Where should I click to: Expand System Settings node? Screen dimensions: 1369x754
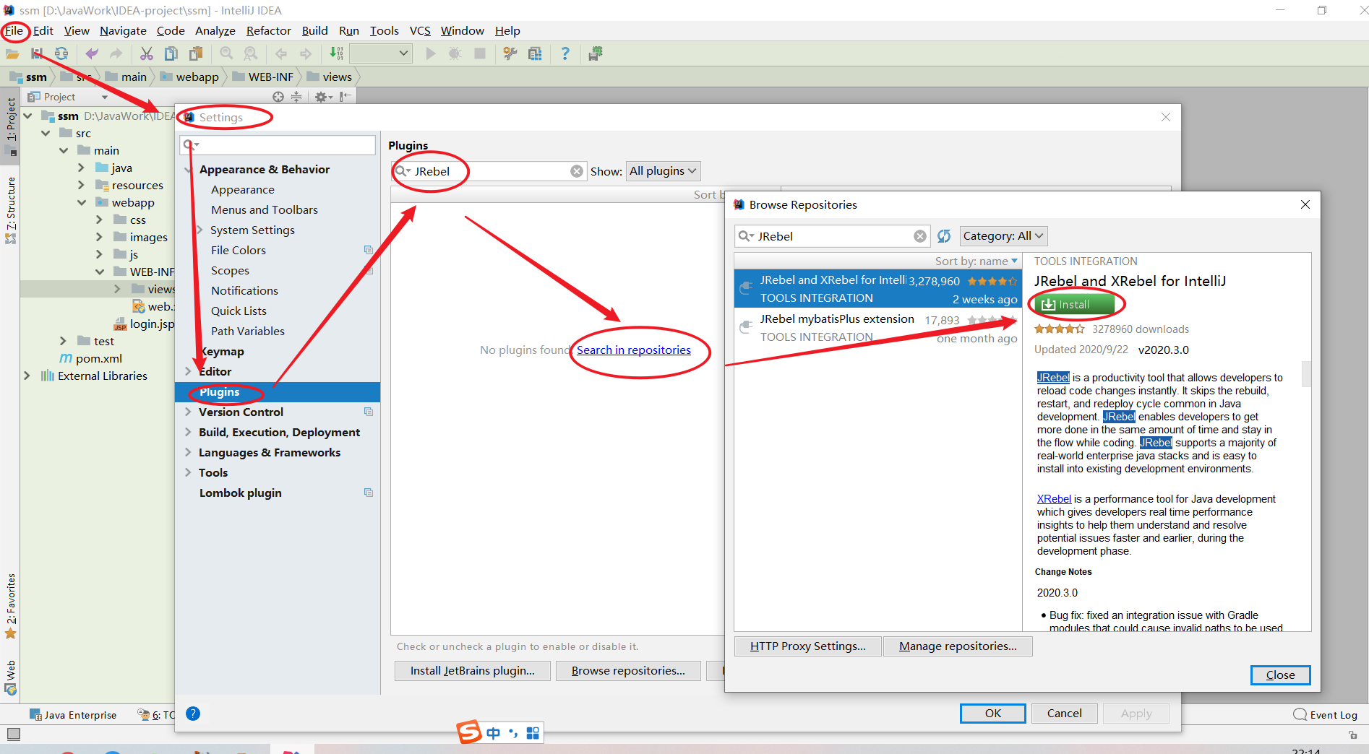tap(200, 230)
